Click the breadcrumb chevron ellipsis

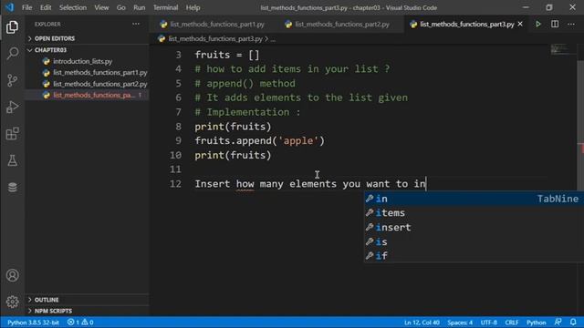pyautogui.click(x=273, y=39)
